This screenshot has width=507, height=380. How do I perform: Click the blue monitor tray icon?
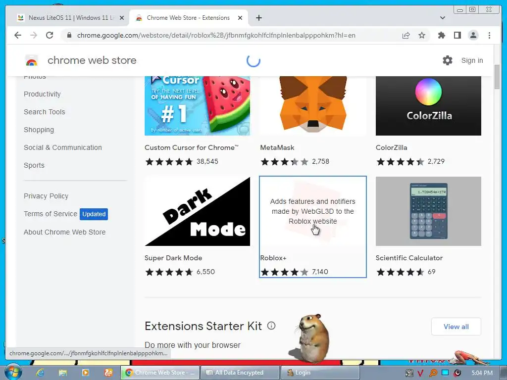point(445,373)
